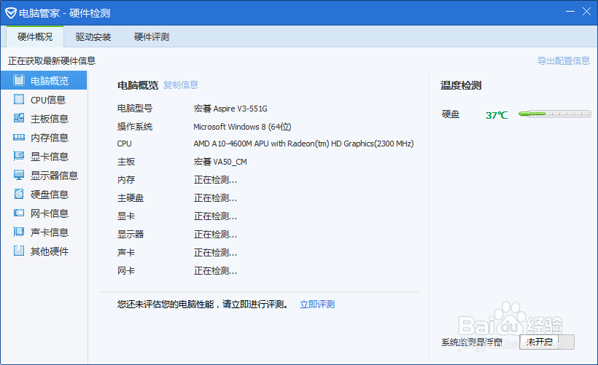This screenshot has width=598, height=365.
Task: Click Microsoft Windows 8 (64位) text
Action: pyautogui.click(x=242, y=127)
